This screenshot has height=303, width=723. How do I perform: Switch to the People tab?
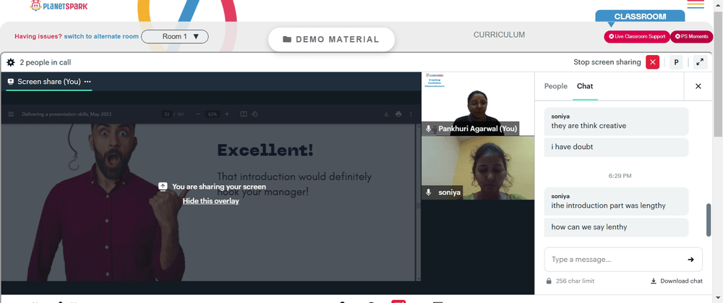coord(555,86)
